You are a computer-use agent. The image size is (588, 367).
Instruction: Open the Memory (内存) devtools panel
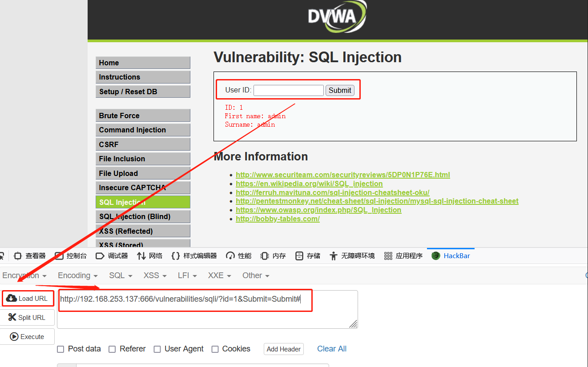[x=274, y=256]
